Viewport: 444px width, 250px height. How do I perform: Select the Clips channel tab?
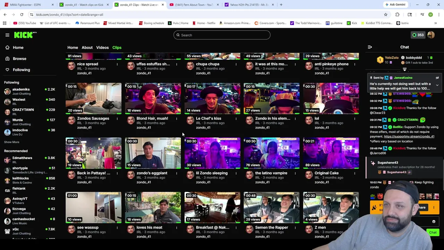[117, 48]
